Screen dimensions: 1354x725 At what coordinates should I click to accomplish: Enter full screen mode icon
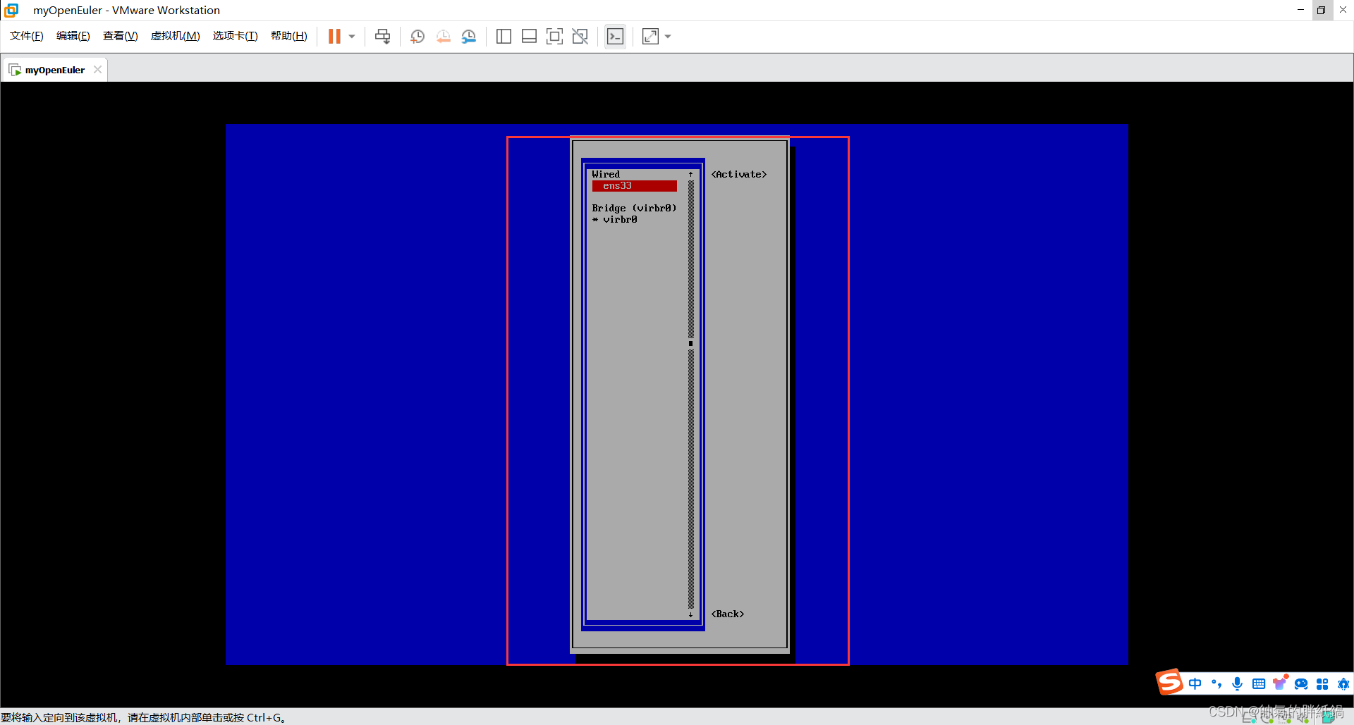pos(554,36)
